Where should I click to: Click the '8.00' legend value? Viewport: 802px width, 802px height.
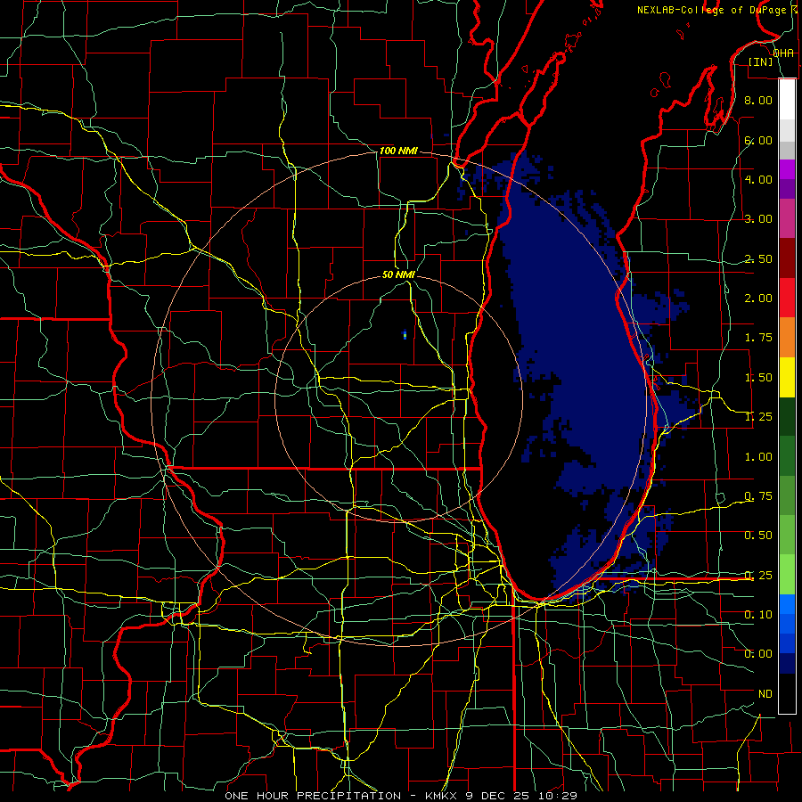click(x=758, y=100)
